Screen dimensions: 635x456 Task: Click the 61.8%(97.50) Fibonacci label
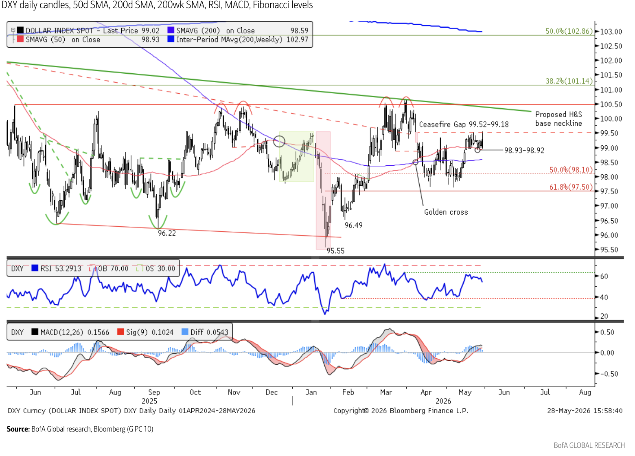[x=571, y=187]
